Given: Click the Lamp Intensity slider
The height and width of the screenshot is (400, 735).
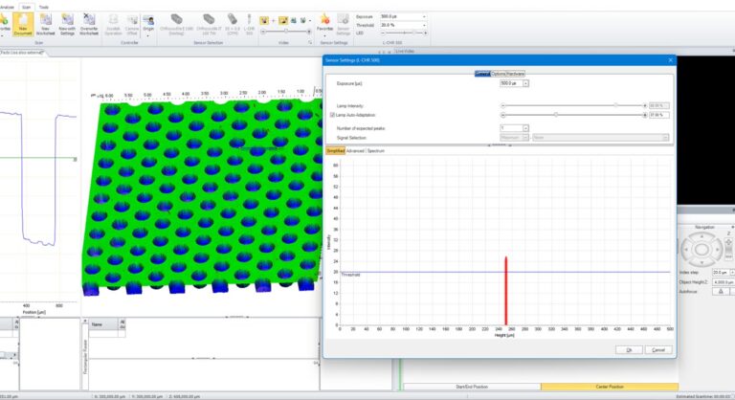Looking at the screenshot, I should [x=572, y=104].
